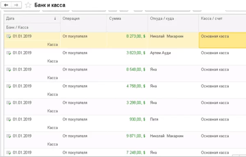Click Петя in the Откуда / куда column

click(154, 119)
